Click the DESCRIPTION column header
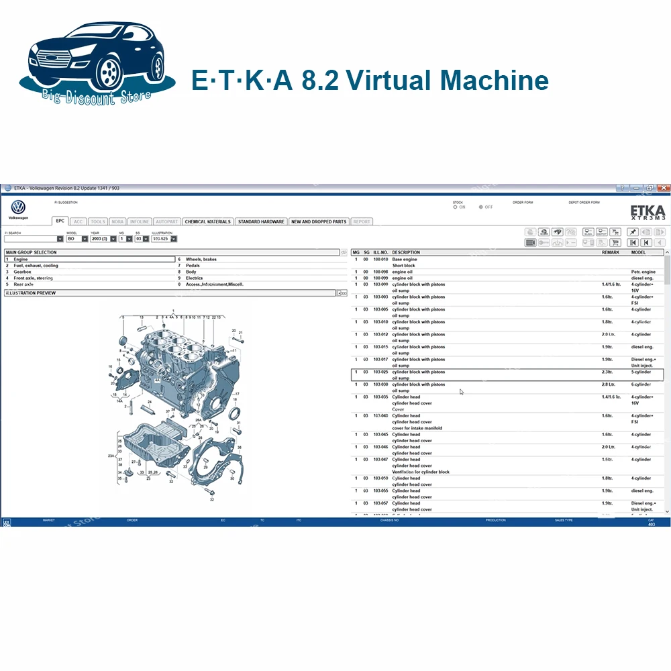 [406, 252]
